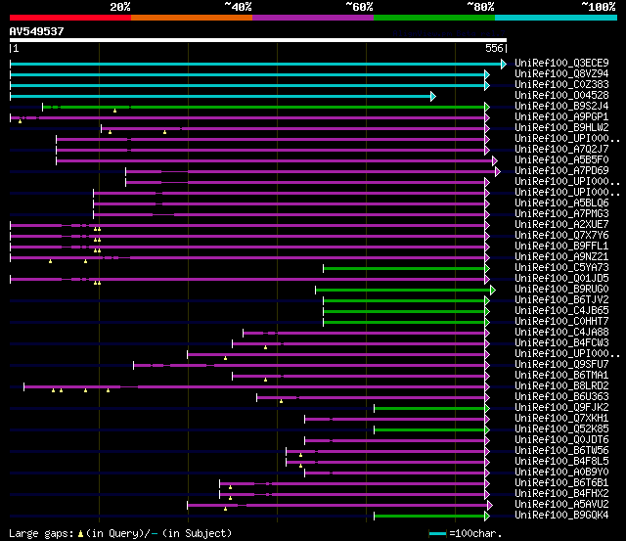This screenshot has height=541, width=626.
Task: Select the UniRef100_C4JA88 label
Action: (x=561, y=333)
